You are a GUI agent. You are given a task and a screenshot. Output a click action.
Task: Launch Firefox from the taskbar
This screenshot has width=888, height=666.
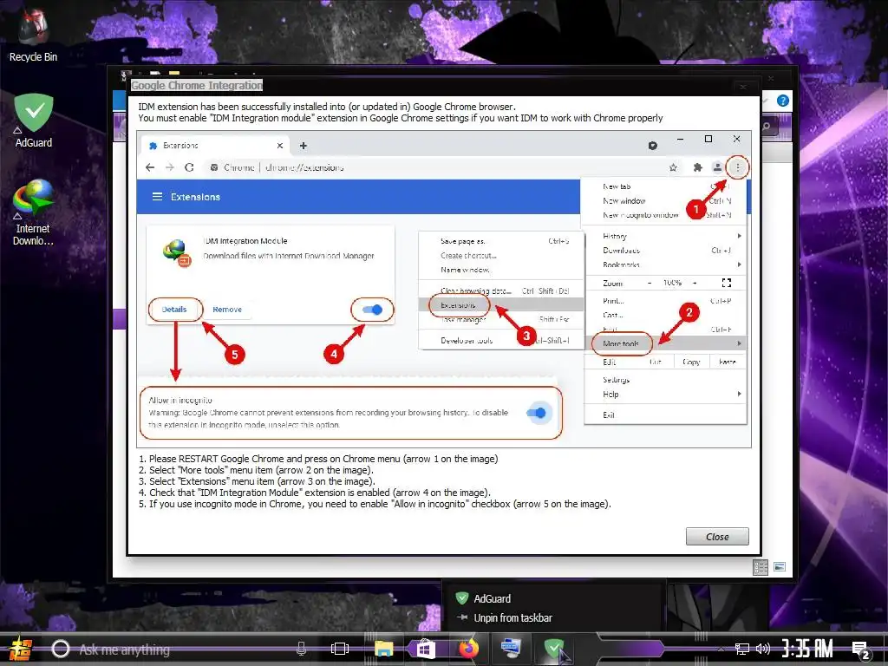[468, 649]
